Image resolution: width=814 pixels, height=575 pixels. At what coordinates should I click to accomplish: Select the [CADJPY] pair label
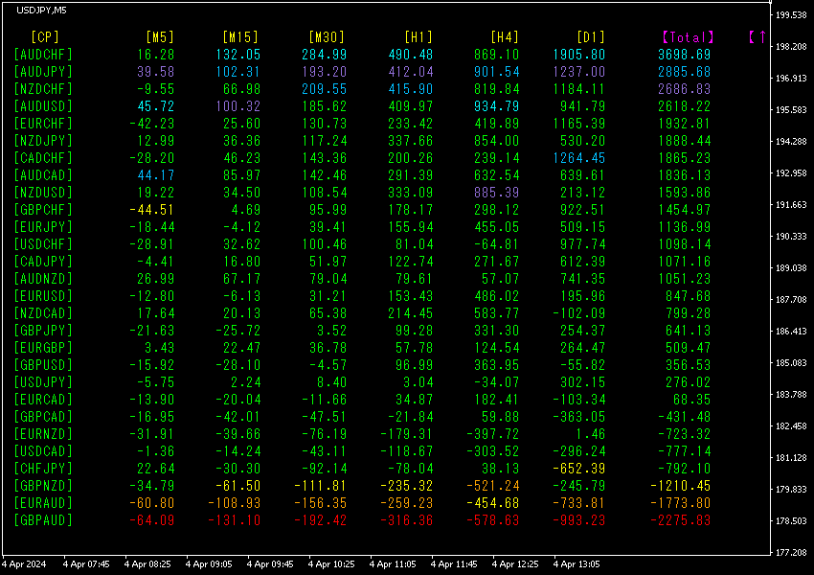tap(43, 262)
